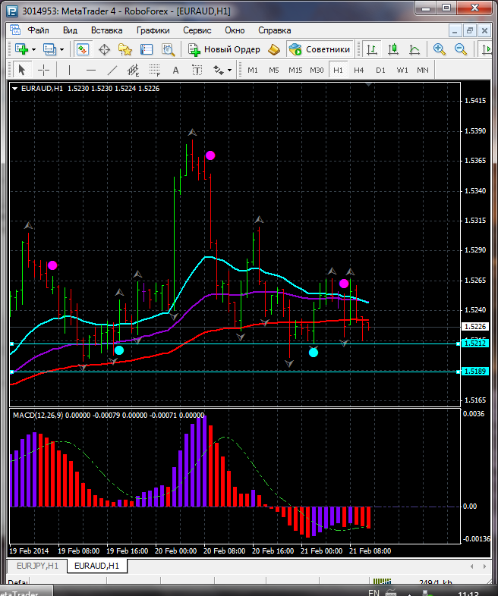Pick the trendline drawing tool
Viewport: 498px width, 596px height.
tap(112, 70)
